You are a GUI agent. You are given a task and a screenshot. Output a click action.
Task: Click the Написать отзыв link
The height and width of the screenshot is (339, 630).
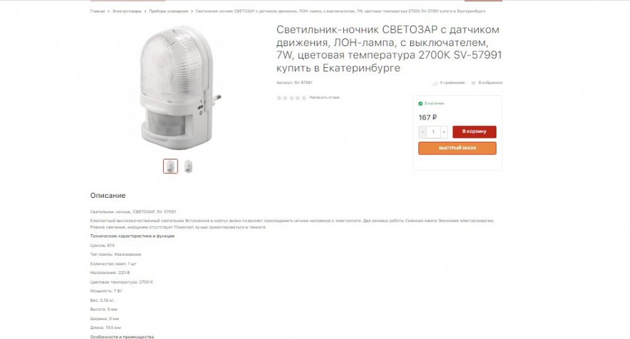[x=324, y=98]
